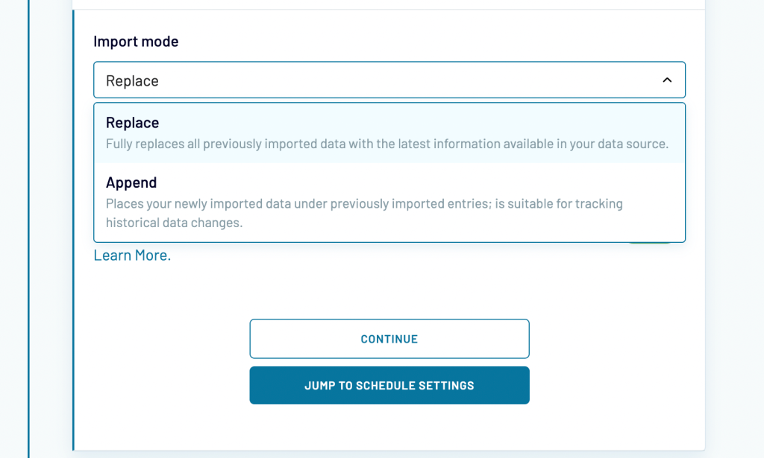Click the open options list panel
Viewport: 764px width, 458px height.
click(x=389, y=171)
